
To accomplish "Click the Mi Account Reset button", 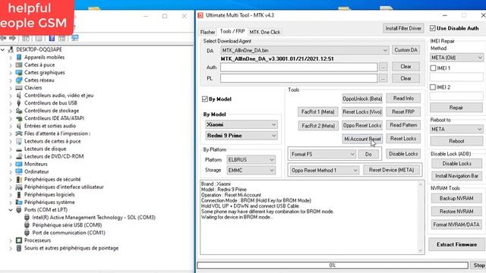I will pyautogui.click(x=362, y=139).
